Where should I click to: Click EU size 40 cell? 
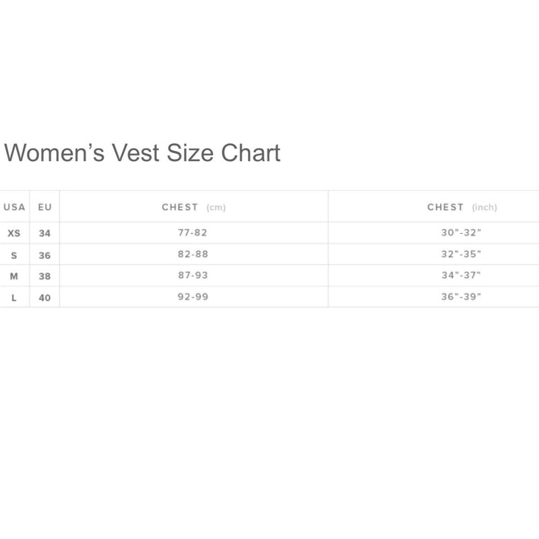(45, 296)
